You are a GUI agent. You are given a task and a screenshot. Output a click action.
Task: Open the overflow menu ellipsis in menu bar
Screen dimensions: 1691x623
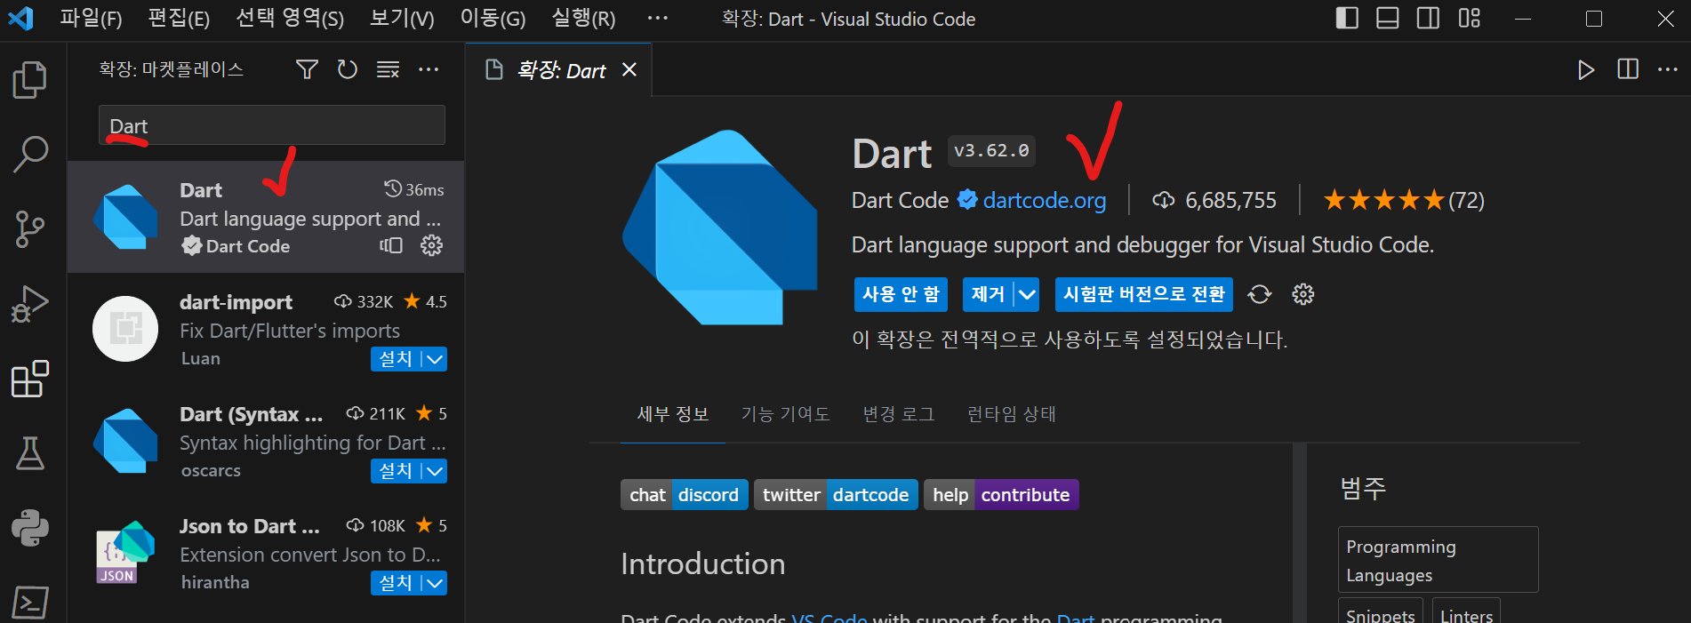coord(658,19)
